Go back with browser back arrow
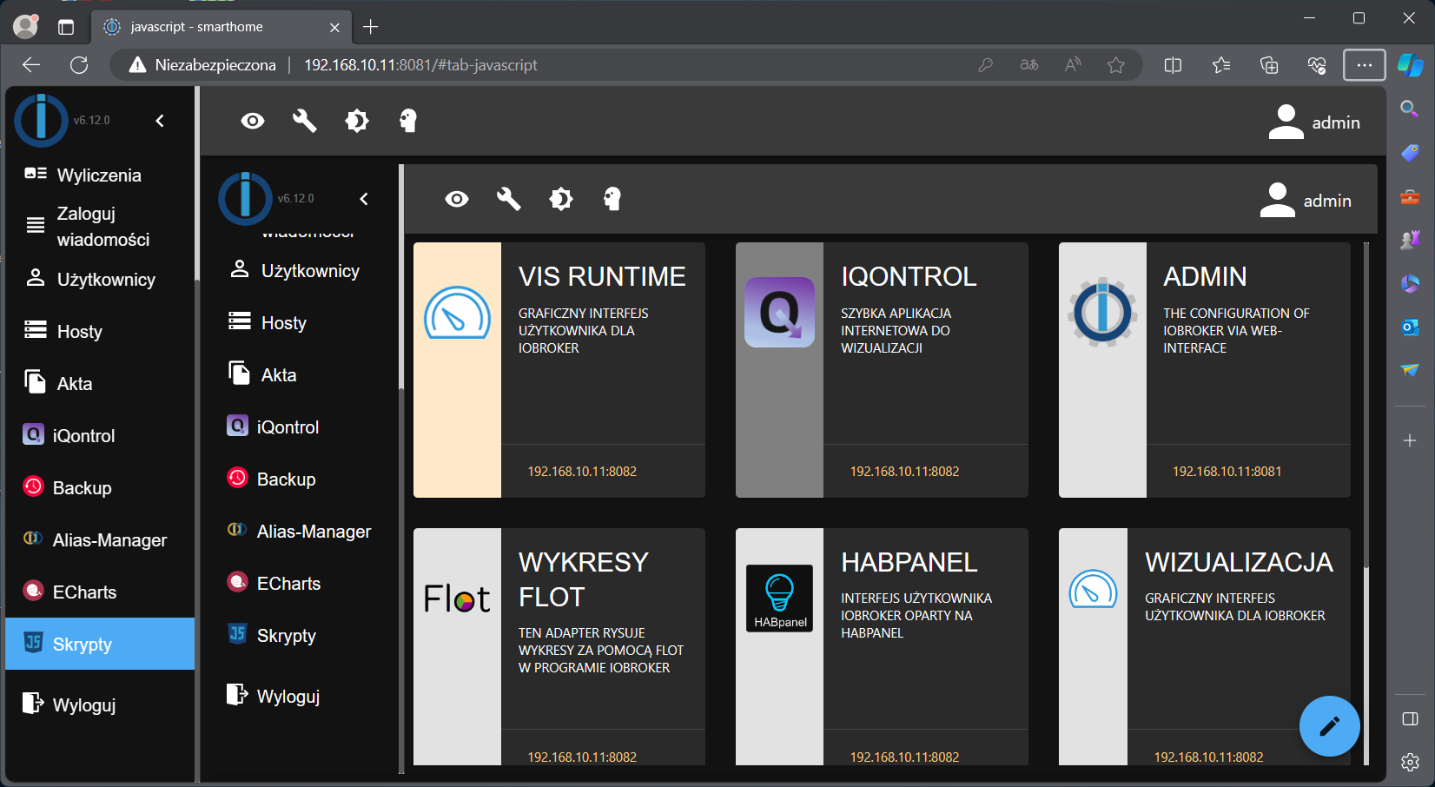Screen dimensions: 1435x787 tap(31, 65)
